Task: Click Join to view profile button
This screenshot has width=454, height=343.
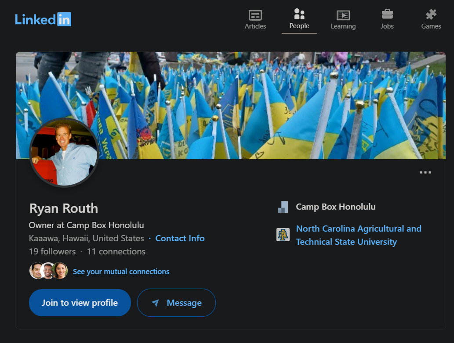Action: click(80, 303)
